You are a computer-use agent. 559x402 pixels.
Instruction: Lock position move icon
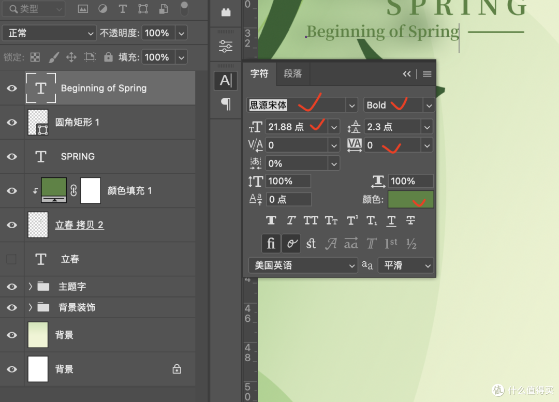(x=71, y=57)
